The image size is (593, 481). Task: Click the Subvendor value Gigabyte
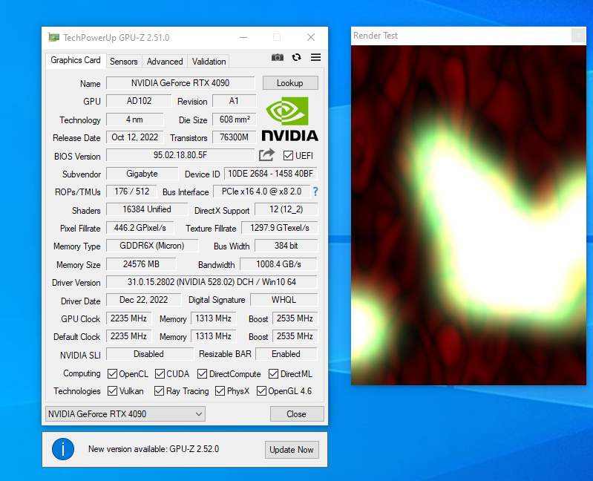(142, 174)
